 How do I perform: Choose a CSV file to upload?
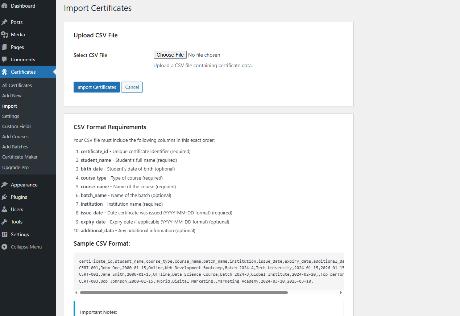click(x=170, y=55)
